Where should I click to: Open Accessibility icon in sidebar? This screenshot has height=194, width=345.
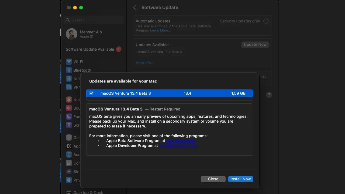(69, 155)
